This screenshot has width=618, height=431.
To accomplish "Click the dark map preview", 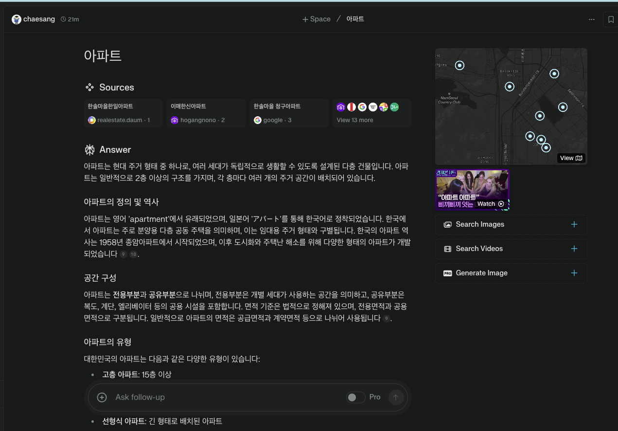I will pos(511,107).
